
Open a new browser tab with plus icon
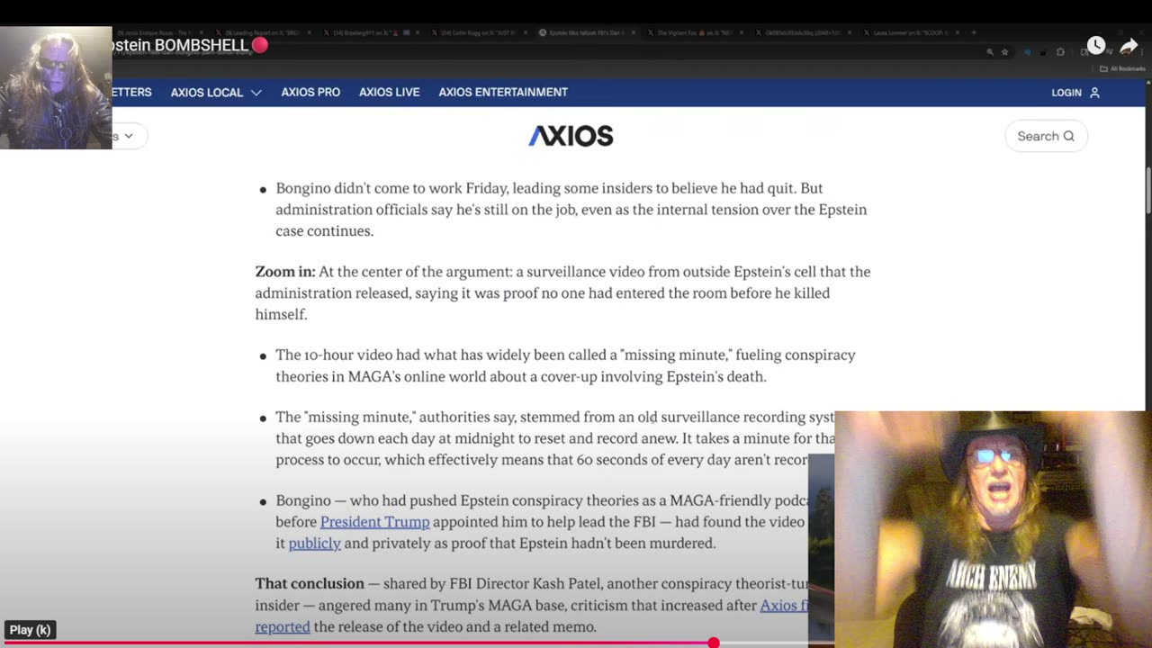pos(974,32)
